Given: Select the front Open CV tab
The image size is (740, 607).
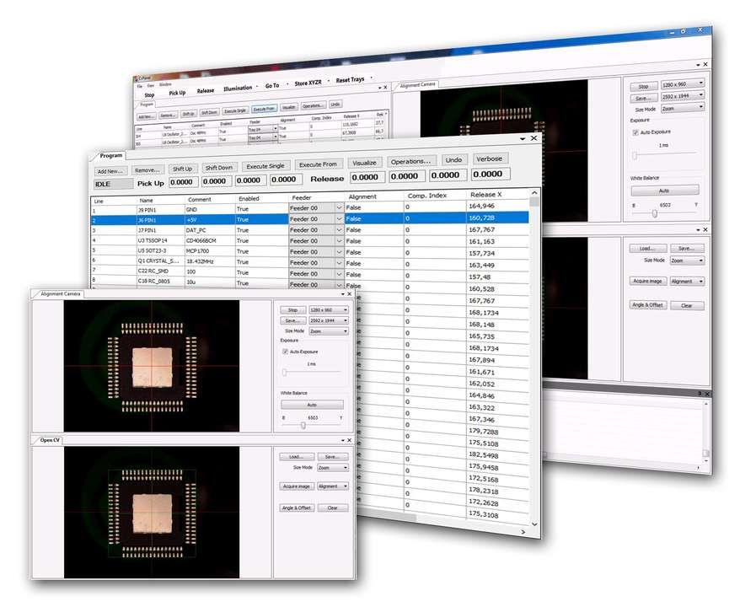Looking at the screenshot, I should click(x=50, y=440).
